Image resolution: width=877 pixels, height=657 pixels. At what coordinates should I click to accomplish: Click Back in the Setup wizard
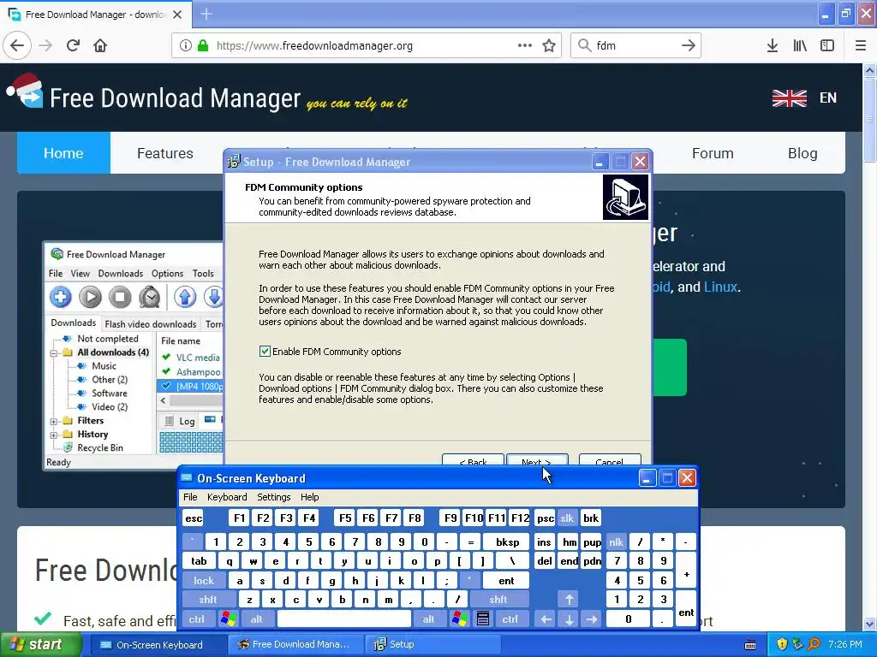pos(473,460)
